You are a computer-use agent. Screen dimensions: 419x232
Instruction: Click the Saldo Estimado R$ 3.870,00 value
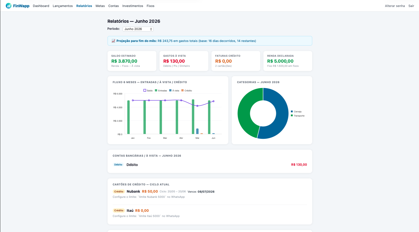pos(124,61)
